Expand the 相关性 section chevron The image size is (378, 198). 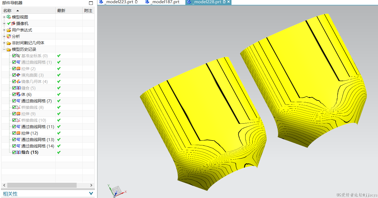tap(91, 193)
